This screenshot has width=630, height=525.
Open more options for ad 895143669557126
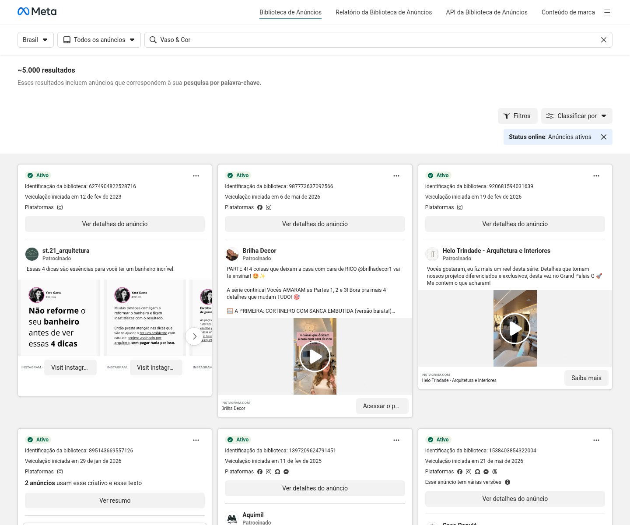pyautogui.click(x=196, y=440)
